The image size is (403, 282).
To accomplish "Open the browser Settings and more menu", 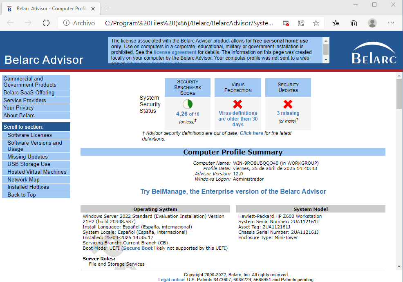I will tap(391, 23).
